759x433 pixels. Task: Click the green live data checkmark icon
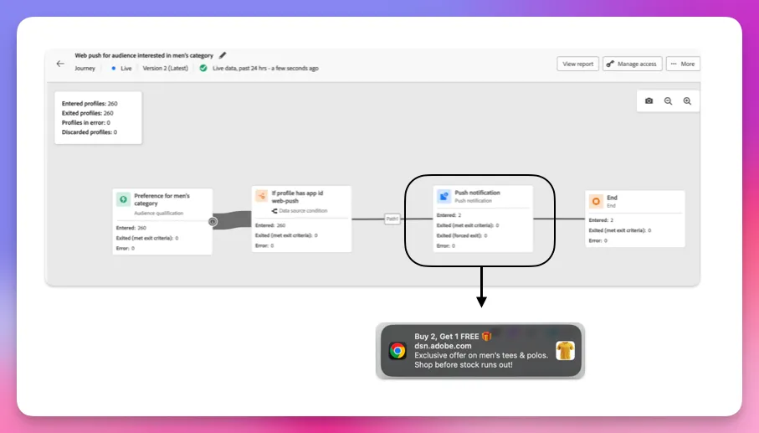pos(203,69)
